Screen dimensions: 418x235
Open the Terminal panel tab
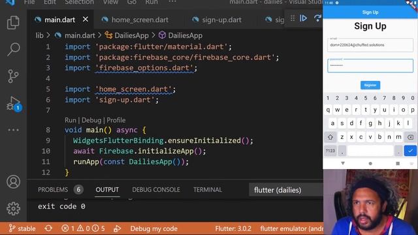coord(208,190)
